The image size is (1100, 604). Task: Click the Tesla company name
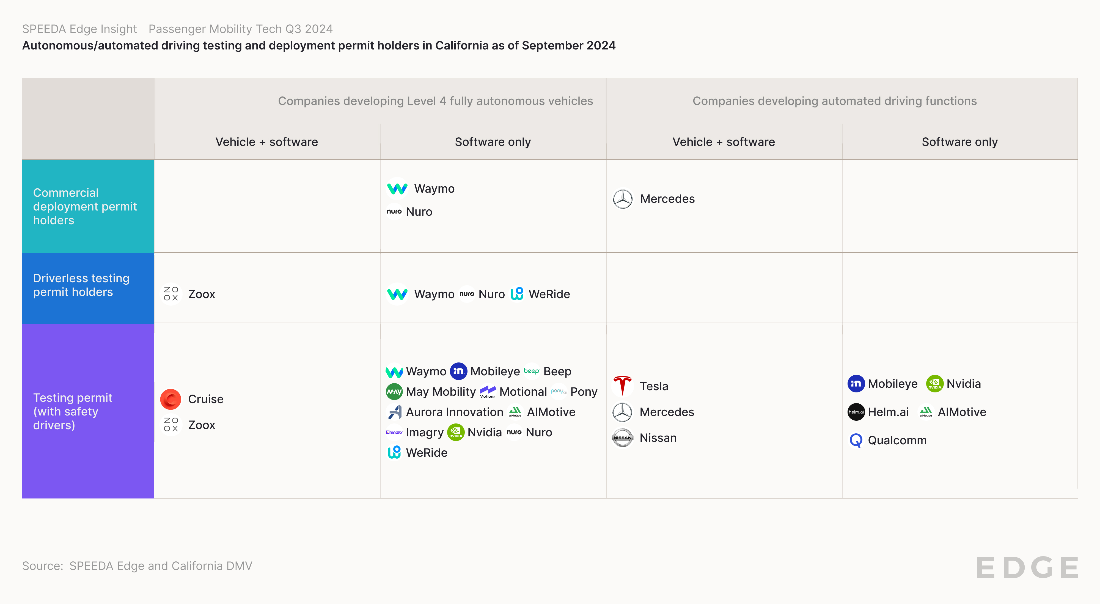tap(654, 386)
